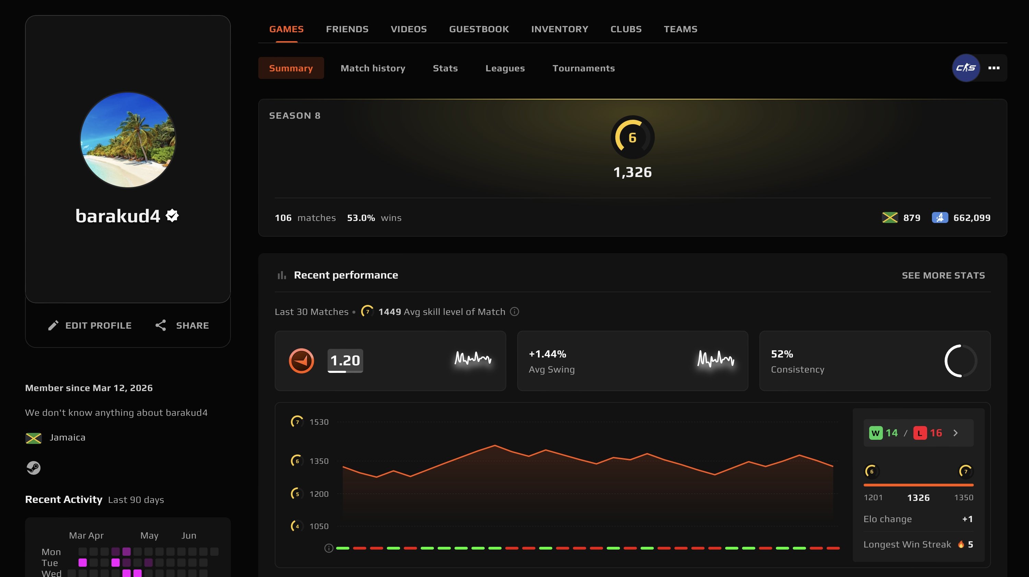Click the SHARE button
Screen dimensions: 1029x577
(x=182, y=325)
